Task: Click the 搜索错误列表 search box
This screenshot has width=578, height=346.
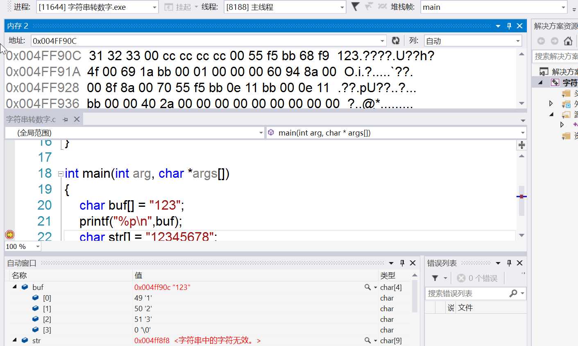Action: point(467,293)
